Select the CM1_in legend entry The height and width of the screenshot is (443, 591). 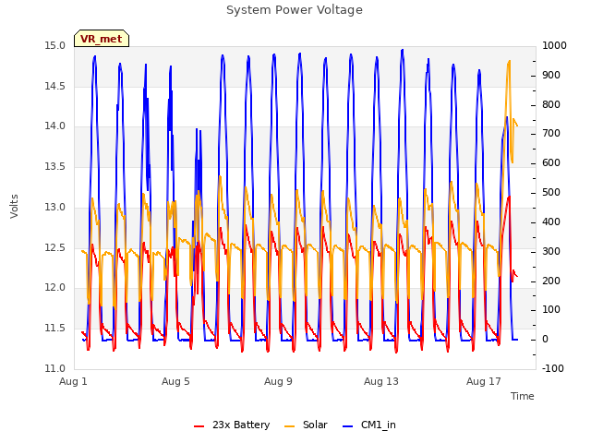coord(369,425)
